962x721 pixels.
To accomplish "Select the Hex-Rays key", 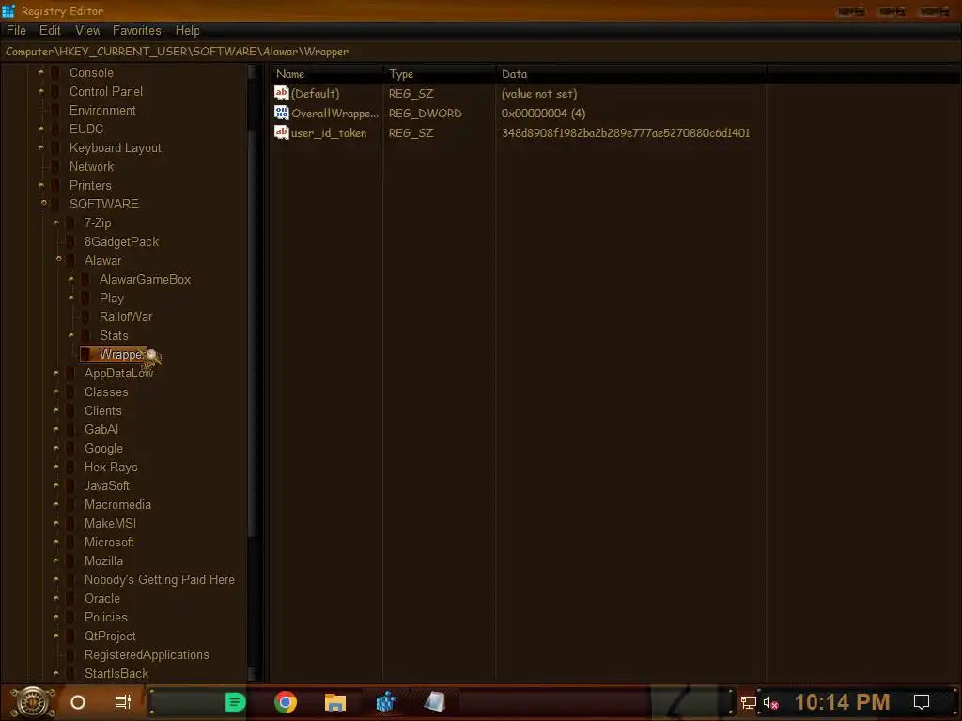I will point(111,468).
